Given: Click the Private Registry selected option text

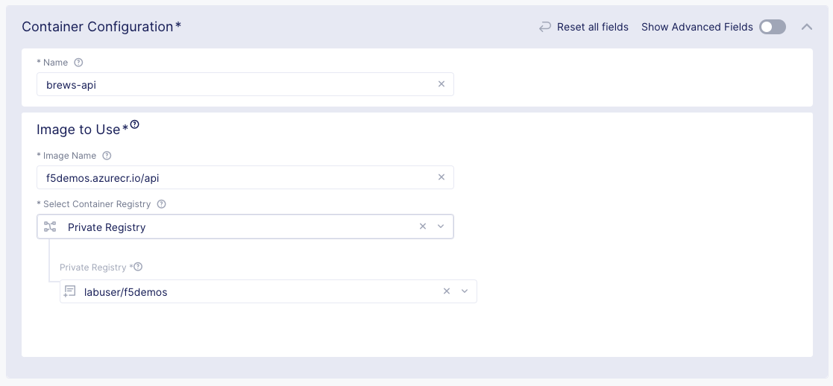Looking at the screenshot, I should [x=107, y=227].
